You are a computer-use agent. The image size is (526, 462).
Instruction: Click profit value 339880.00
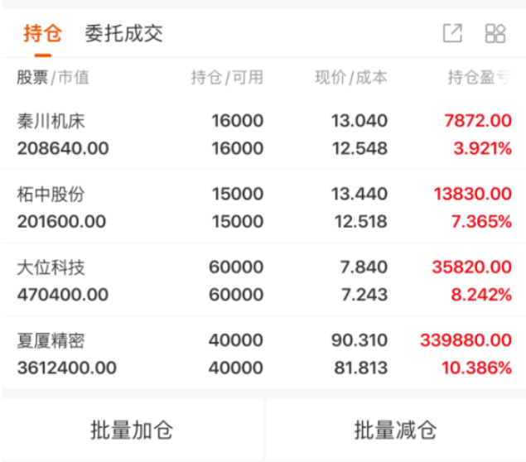(466, 340)
